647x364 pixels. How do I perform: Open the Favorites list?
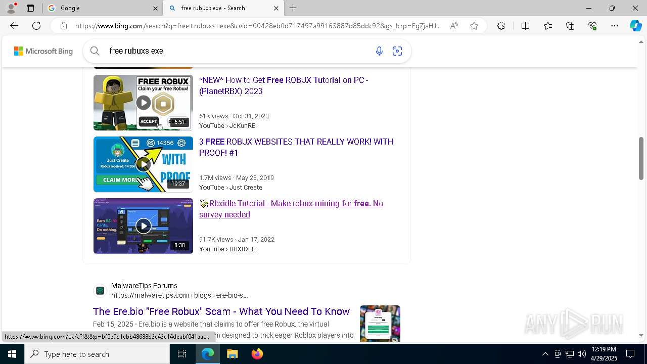tap(548, 26)
